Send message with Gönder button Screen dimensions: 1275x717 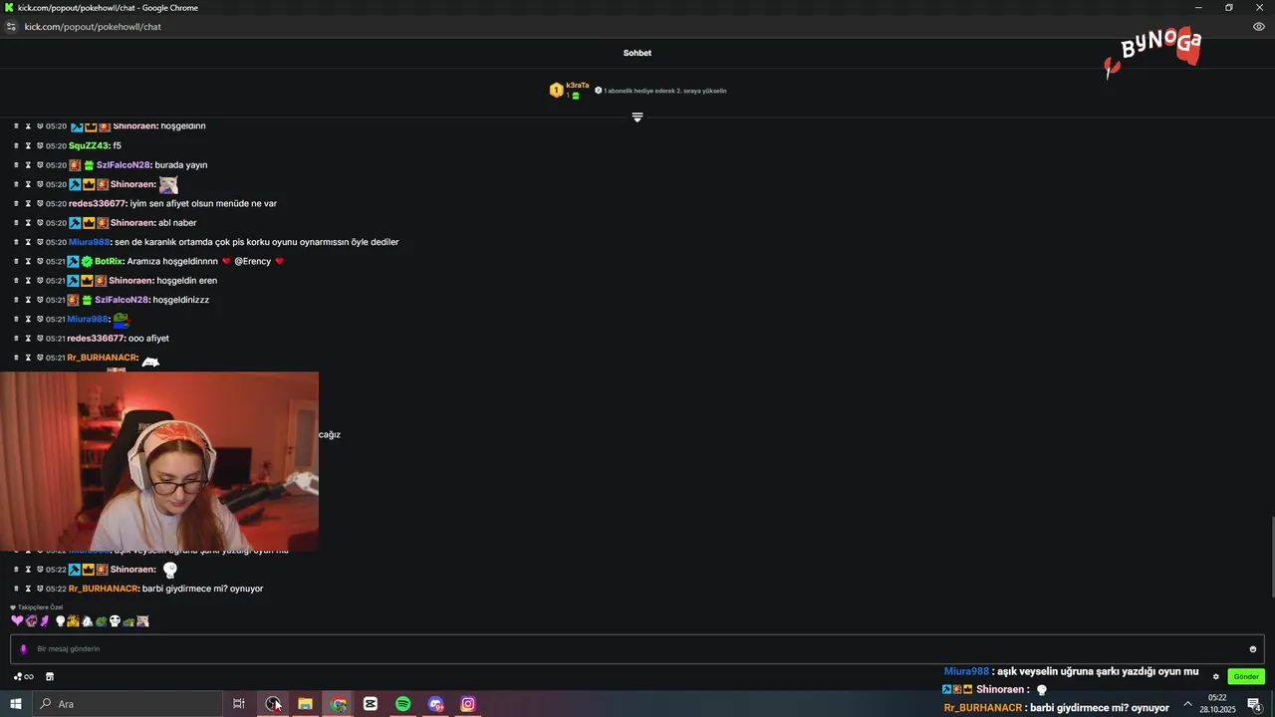coord(1246,677)
